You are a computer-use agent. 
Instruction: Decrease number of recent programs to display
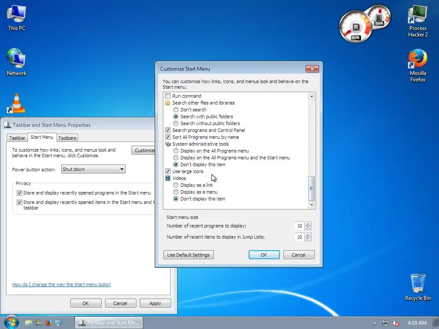pos(308,228)
